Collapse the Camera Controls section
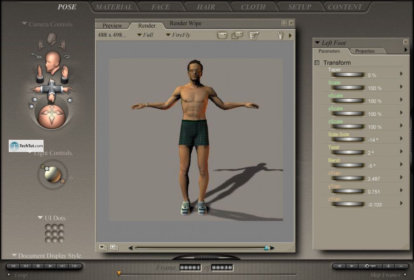The height and width of the screenshot is (280, 414). coord(24,24)
